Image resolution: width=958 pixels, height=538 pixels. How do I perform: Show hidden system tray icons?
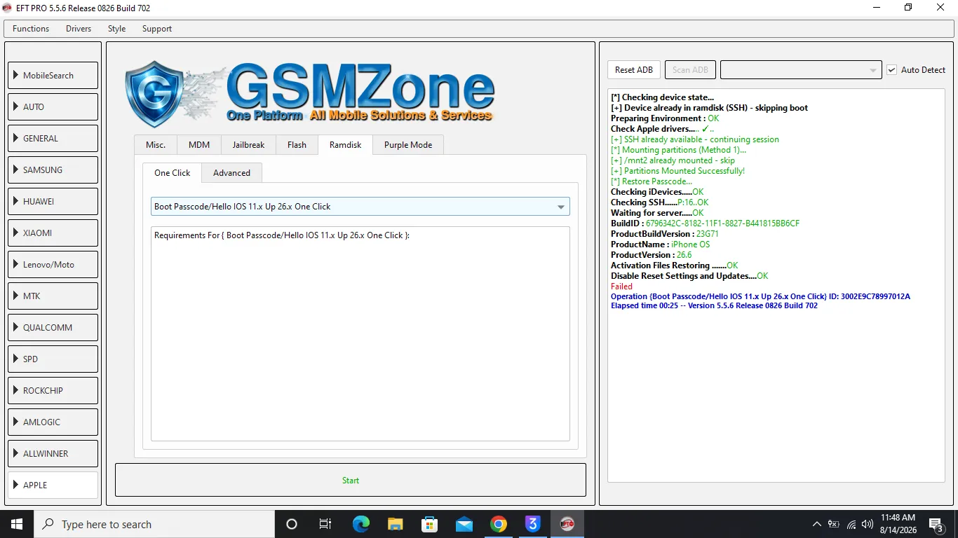coord(817,524)
